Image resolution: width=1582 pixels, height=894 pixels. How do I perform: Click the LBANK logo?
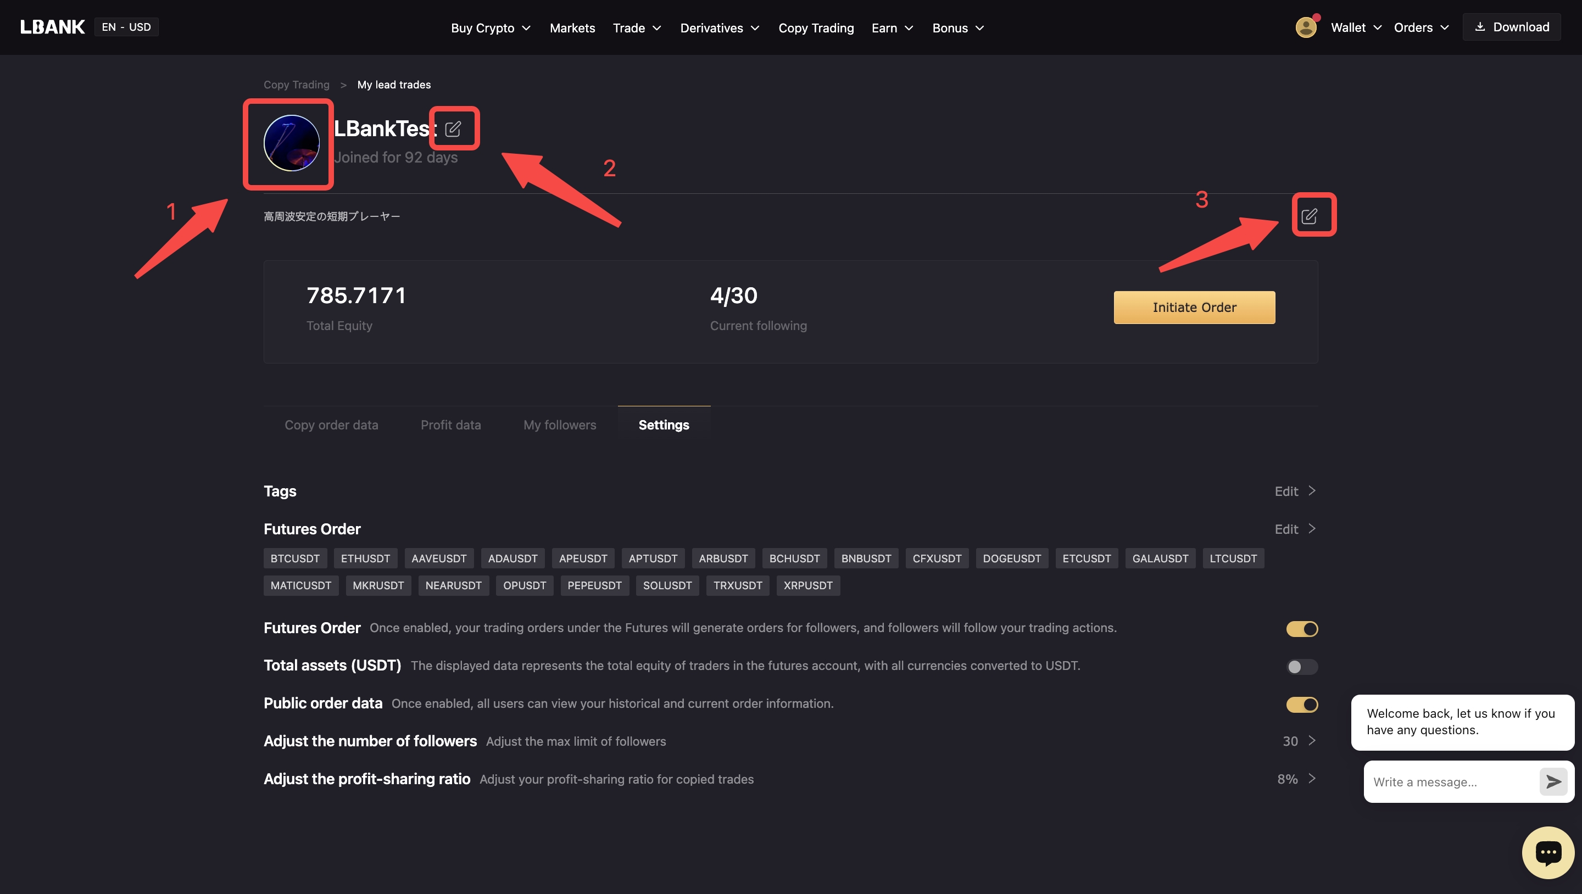point(52,27)
